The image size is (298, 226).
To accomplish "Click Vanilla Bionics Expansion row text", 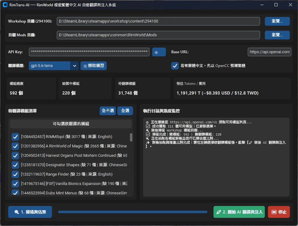I will click(x=74, y=184).
